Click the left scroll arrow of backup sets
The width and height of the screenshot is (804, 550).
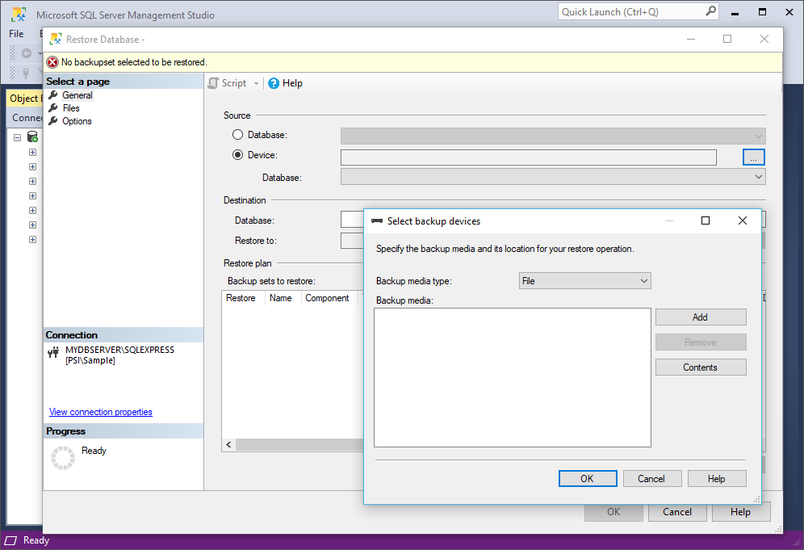(x=228, y=445)
